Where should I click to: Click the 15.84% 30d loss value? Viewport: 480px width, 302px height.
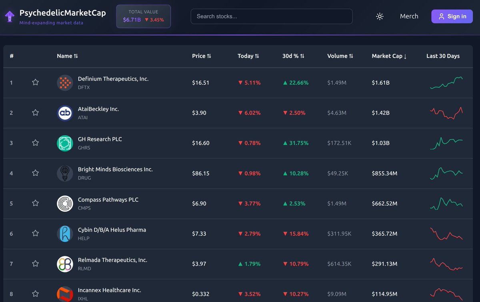(296, 234)
